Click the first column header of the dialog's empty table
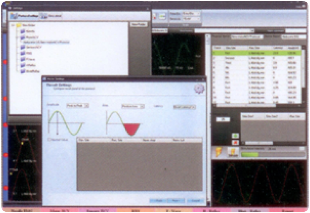The height and width of the screenshot is (213, 310). coord(94,140)
